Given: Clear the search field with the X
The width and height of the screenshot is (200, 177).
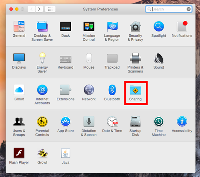Looking at the screenshot, I should pyautogui.click(x=188, y=9).
